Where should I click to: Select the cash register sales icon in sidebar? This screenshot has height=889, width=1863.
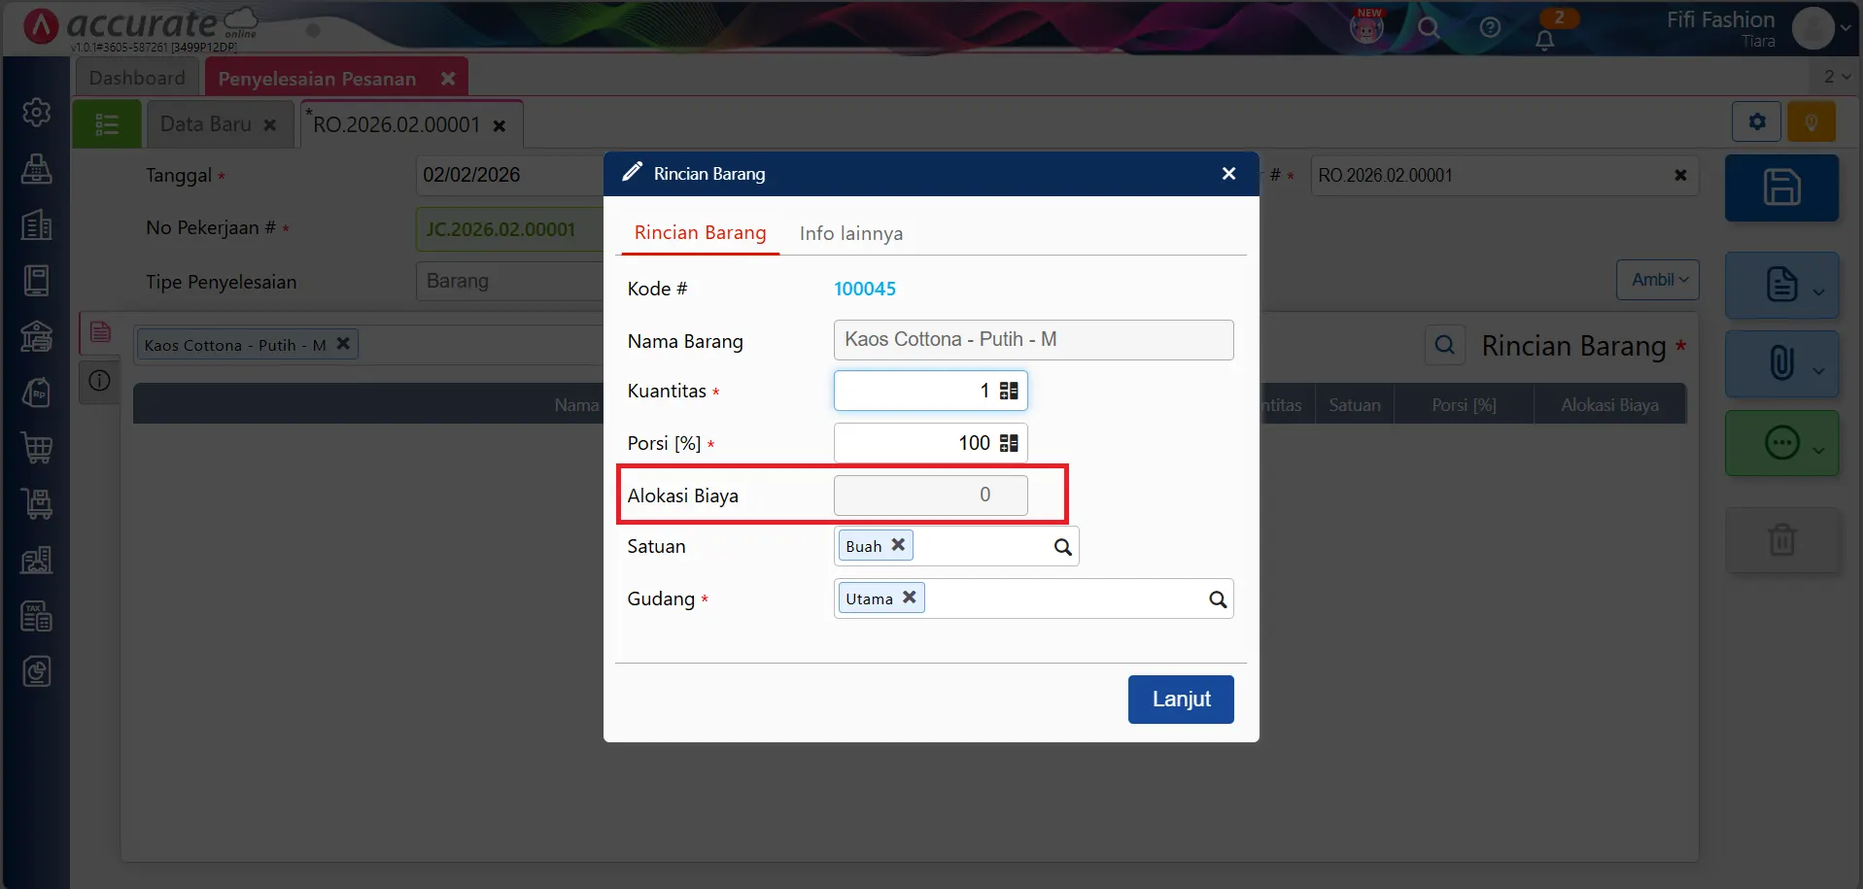(x=36, y=169)
